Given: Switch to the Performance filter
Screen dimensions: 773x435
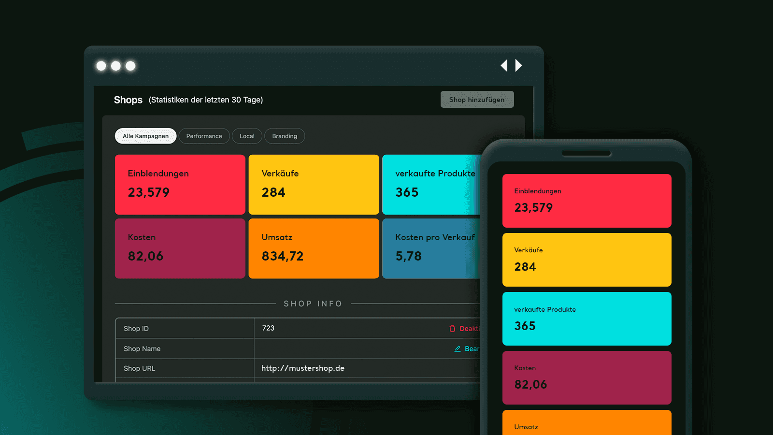Looking at the screenshot, I should (204, 136).
